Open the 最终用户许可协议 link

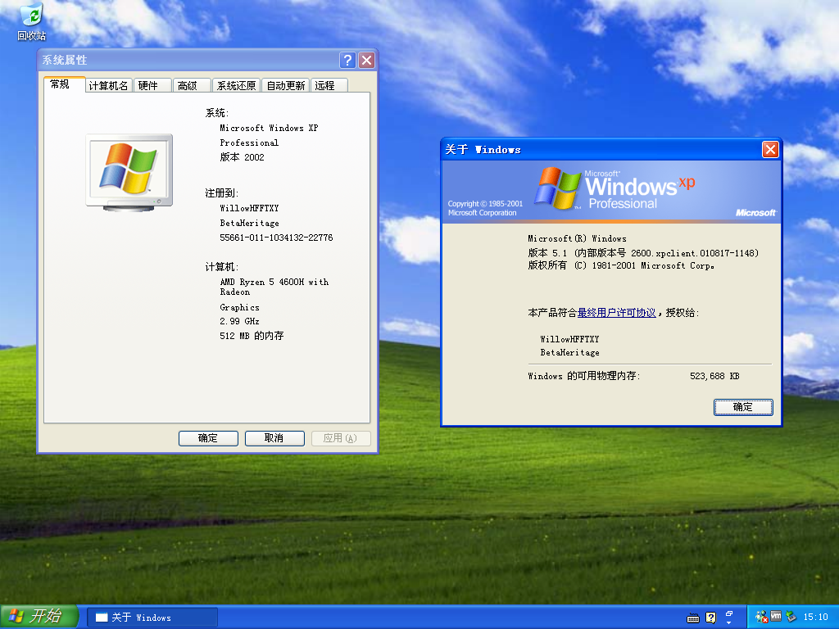tap(616, 312)
